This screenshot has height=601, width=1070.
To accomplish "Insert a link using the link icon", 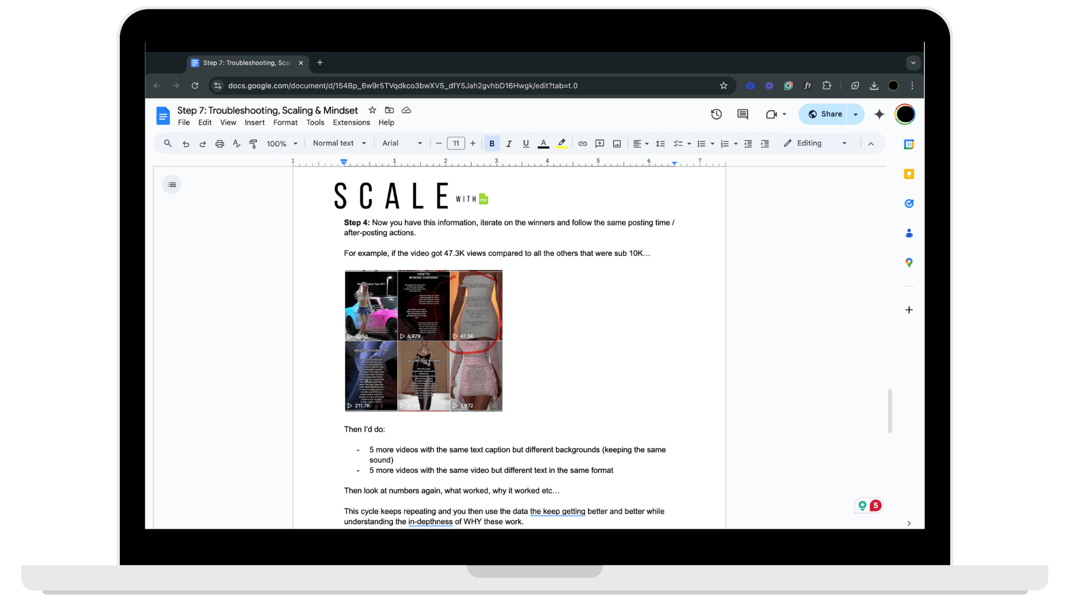I will pos(582,144).
